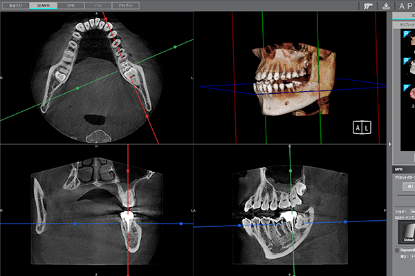Open the アウトプット tab
The image size is (415, 276).
(126, 6)
